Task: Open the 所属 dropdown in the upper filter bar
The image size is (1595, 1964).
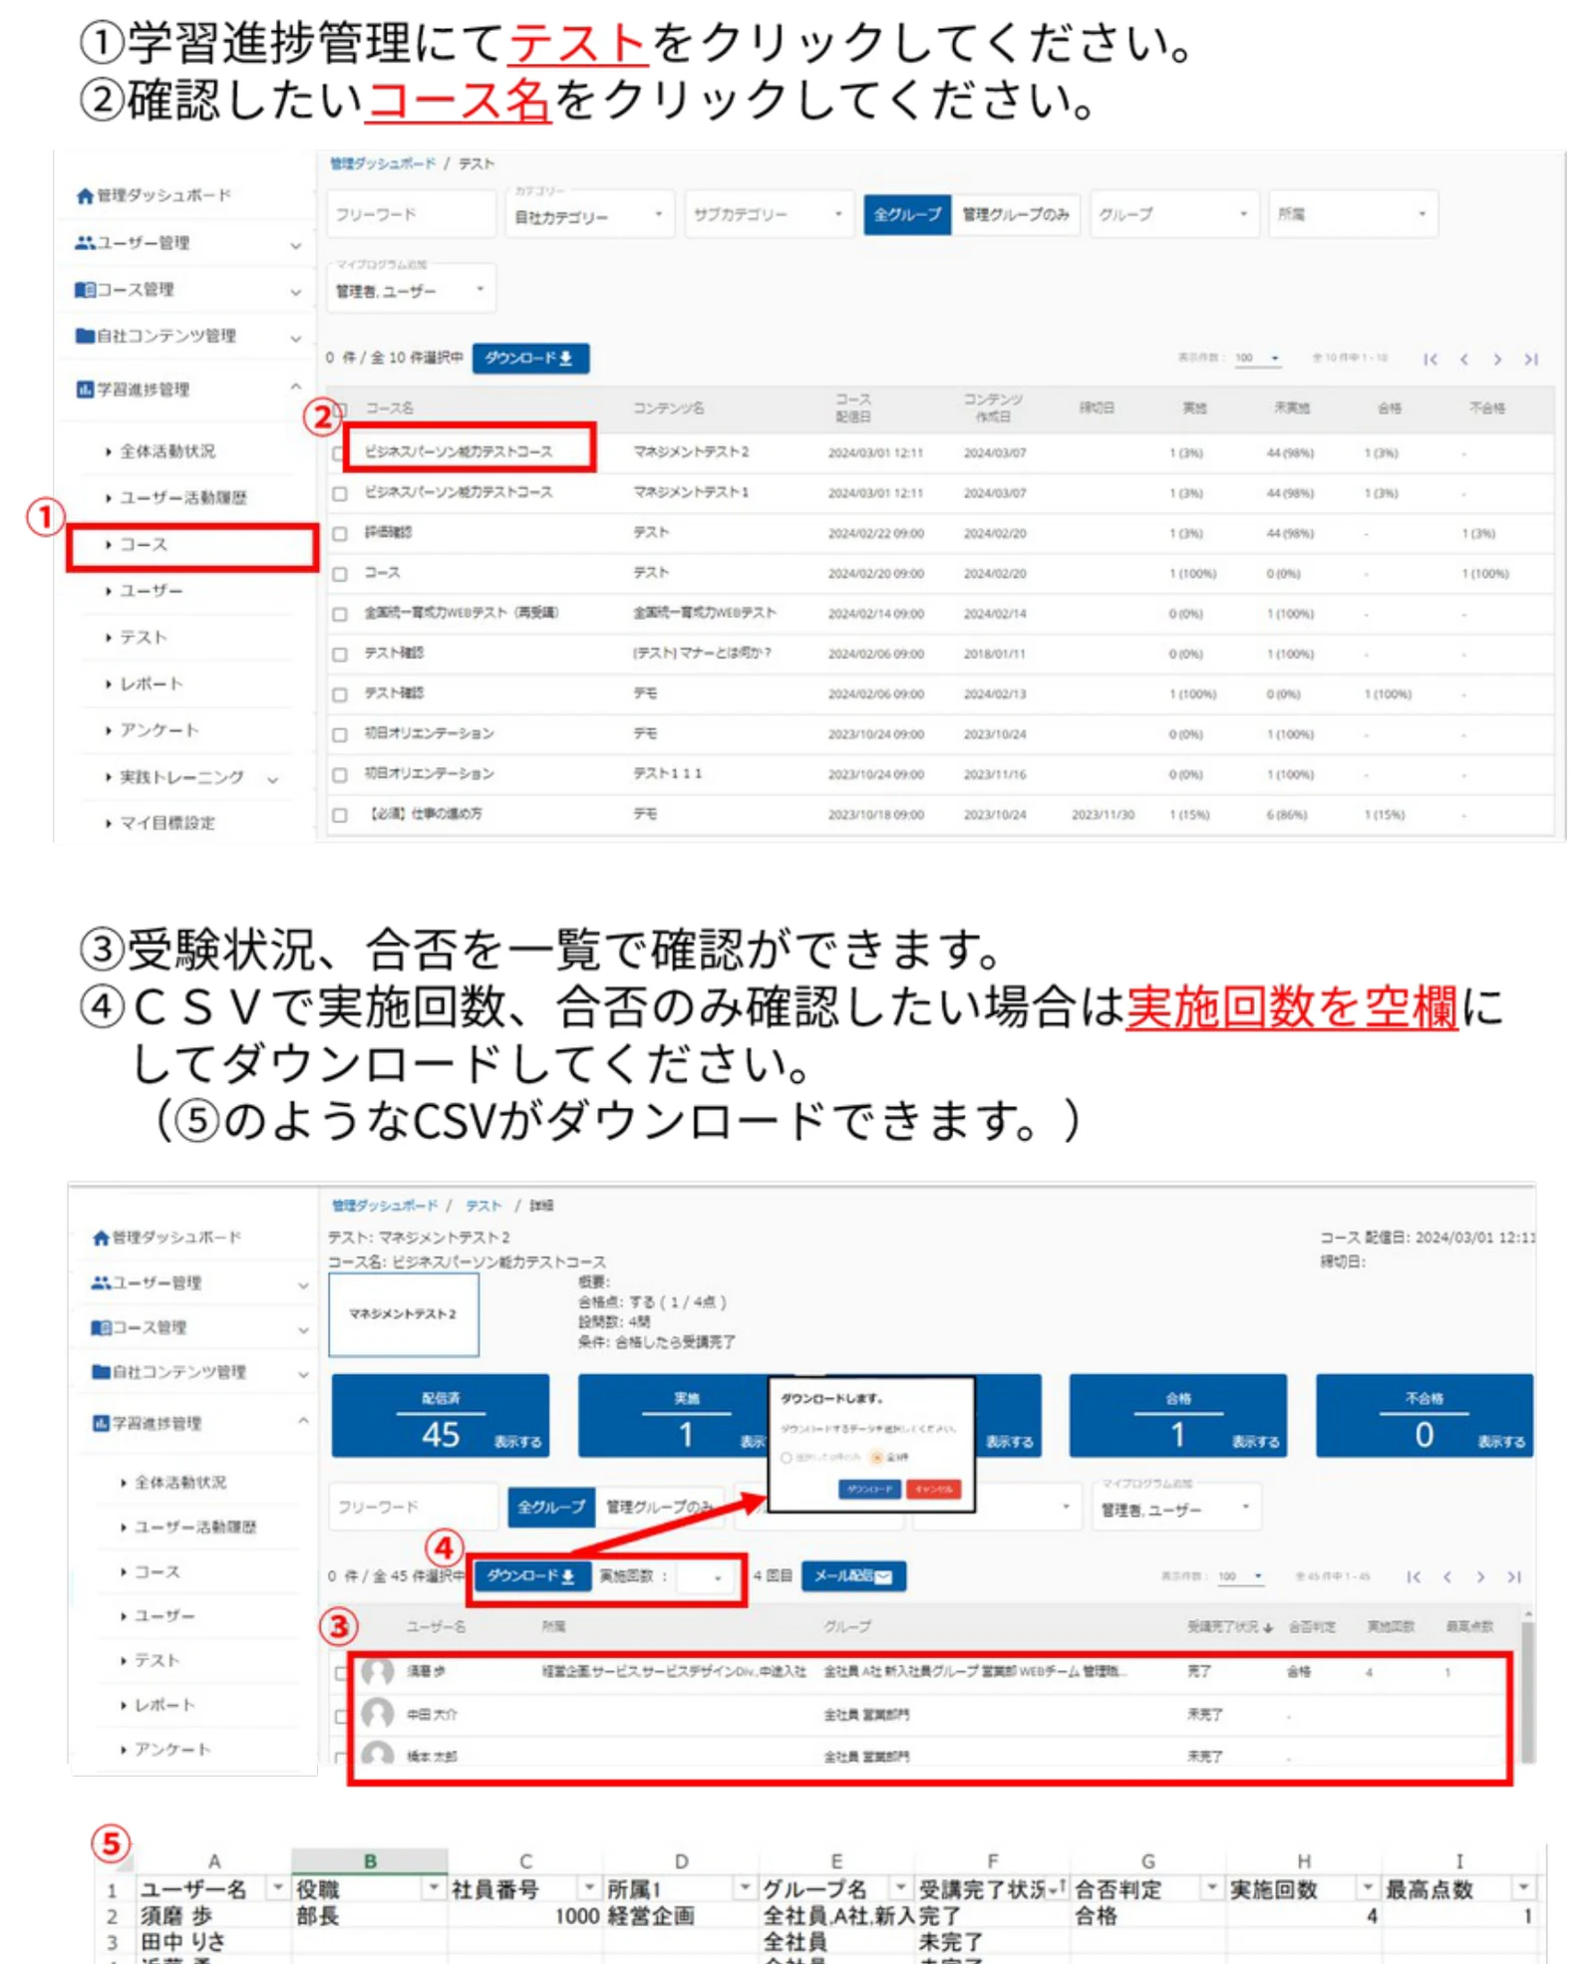Action: [1353, 214]
